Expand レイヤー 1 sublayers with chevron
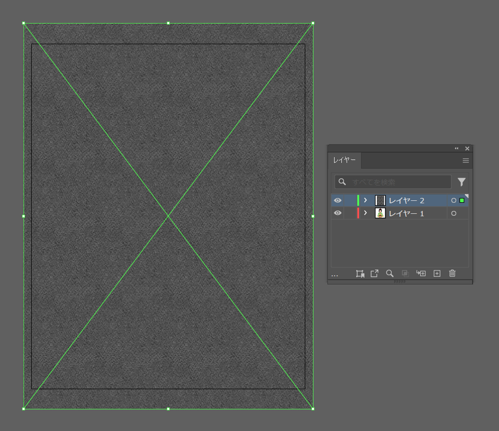This screenshot has height=431, width=499. tap(365, 213)
